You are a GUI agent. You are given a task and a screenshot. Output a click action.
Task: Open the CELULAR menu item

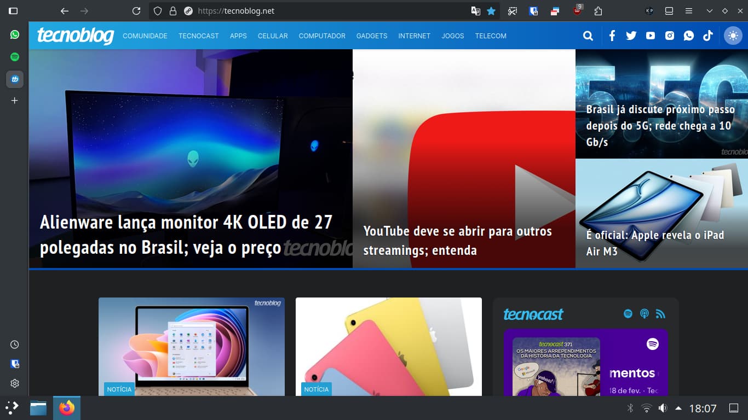(273, 36)
